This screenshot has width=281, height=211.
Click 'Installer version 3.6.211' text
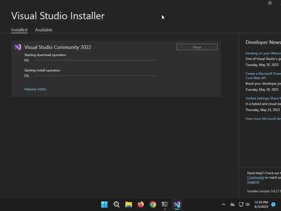pos(264,191)
